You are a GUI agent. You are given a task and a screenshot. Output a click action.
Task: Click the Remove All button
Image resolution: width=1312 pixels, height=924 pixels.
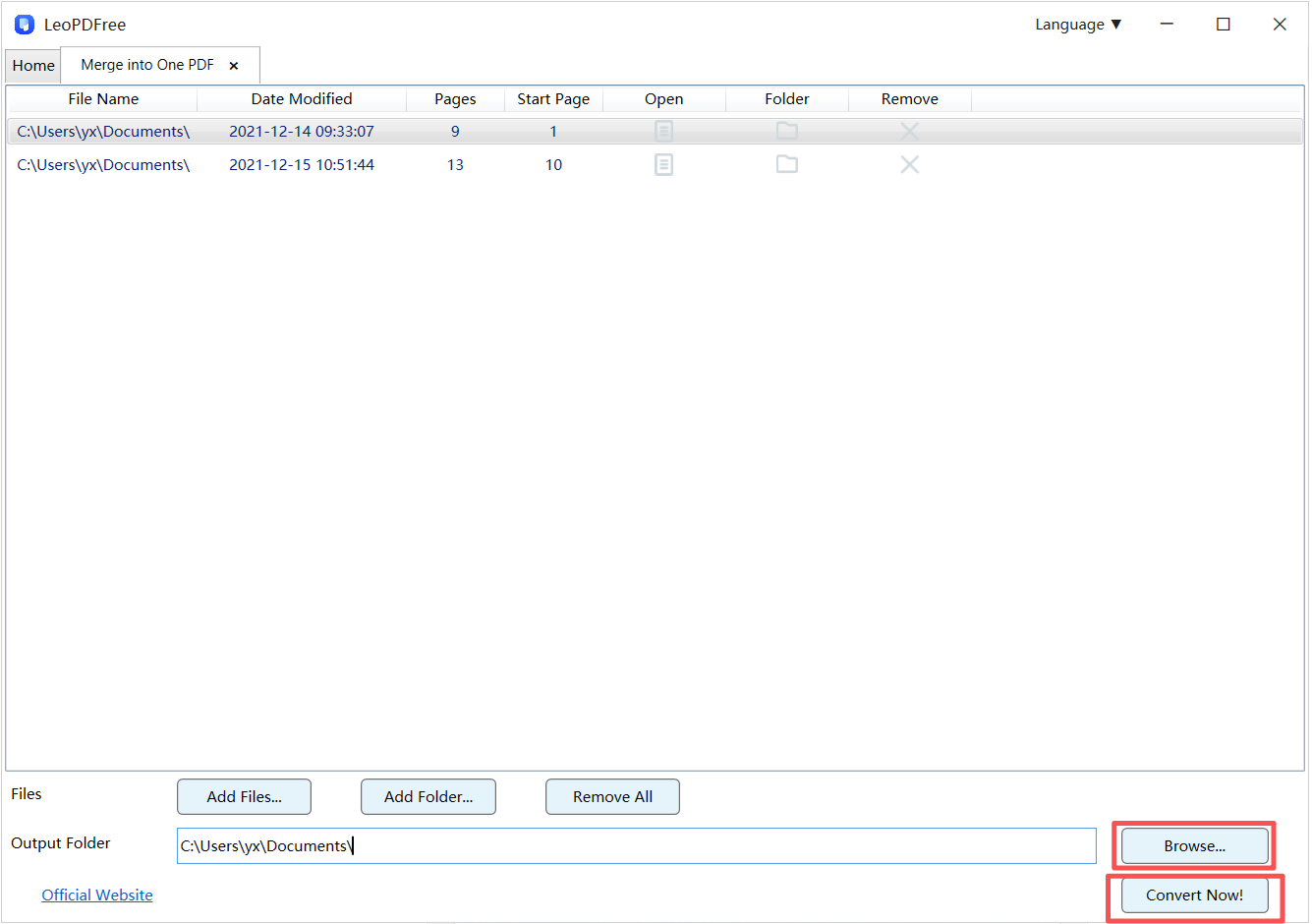pos(612,797)
